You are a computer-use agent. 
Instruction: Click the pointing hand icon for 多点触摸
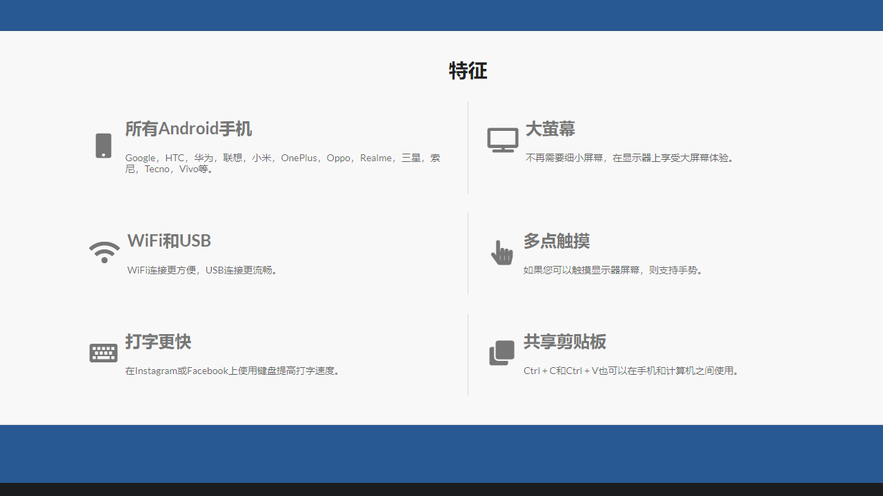coord(502,252)
